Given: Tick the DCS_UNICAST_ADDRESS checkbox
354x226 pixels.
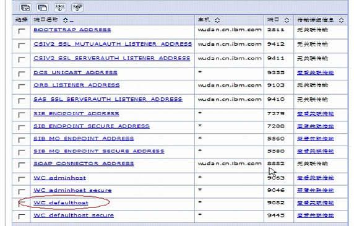Looking at the screenshot, I should tap(22, 74).
